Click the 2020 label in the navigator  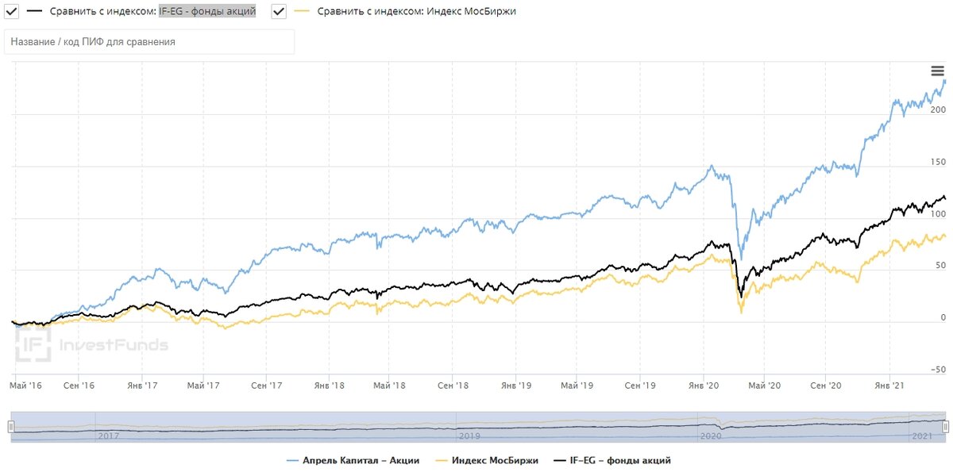[x=710, y=436]
